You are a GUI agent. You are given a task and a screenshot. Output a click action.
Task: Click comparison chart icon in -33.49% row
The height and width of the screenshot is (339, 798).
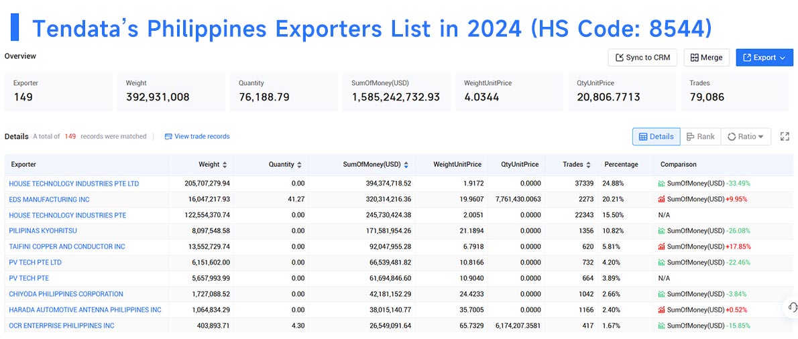point(662,184)
